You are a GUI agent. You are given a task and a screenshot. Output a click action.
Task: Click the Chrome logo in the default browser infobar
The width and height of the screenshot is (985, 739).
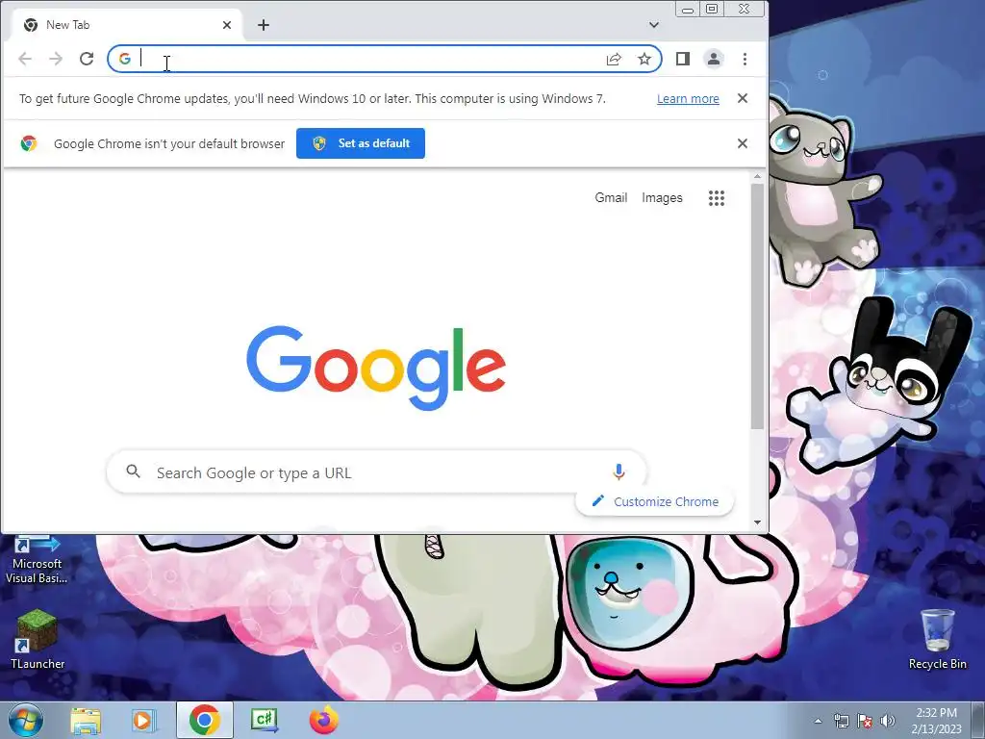[x=28, y=143]
